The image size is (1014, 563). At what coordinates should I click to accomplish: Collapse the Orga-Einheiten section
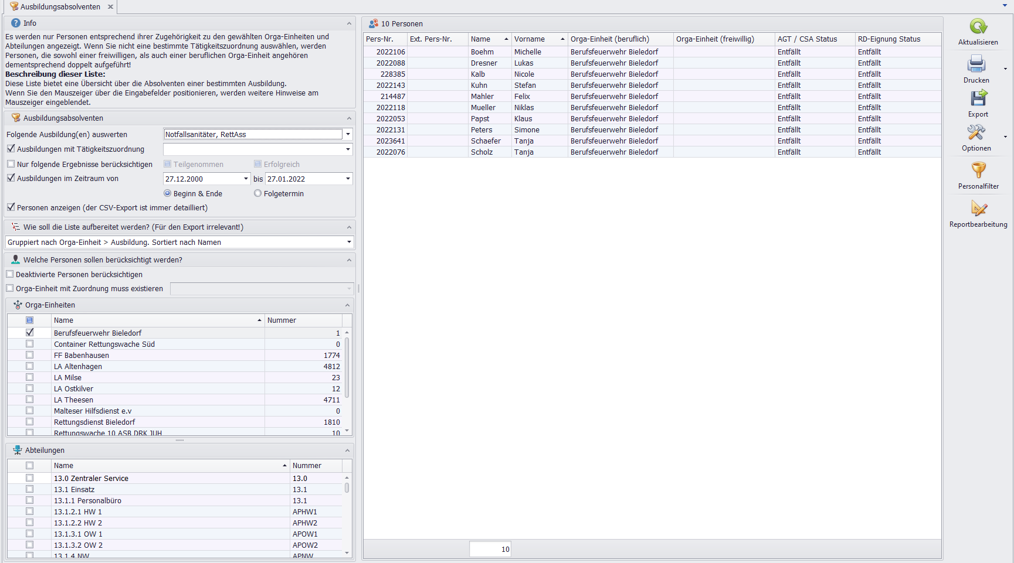[x=347, y=305]
